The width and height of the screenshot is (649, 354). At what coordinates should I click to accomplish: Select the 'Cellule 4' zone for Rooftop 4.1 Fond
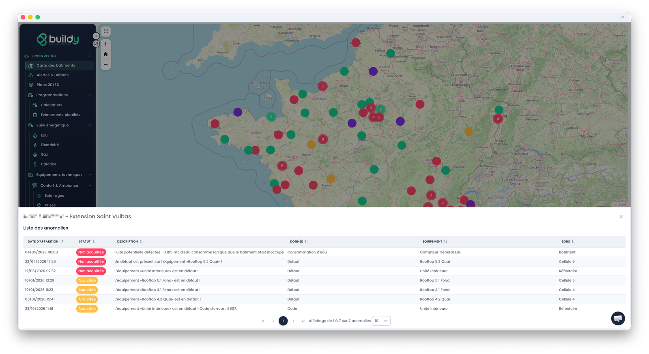click(567, 290)
